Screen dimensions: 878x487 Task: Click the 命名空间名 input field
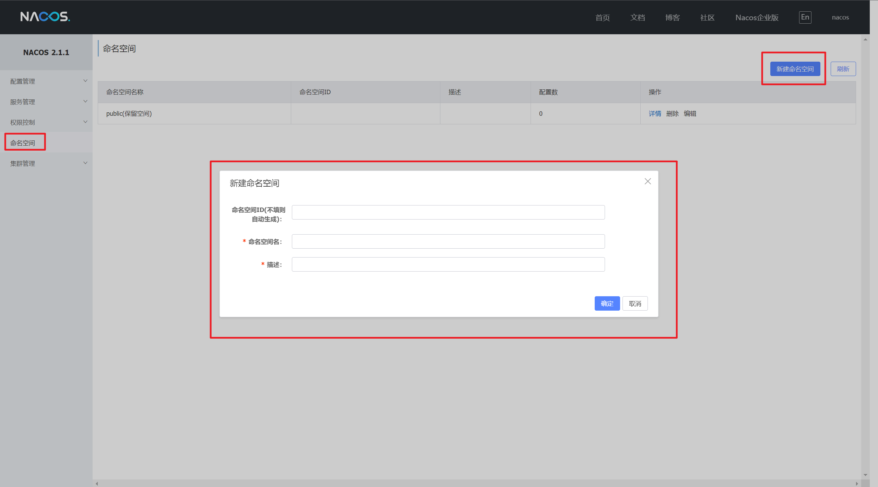pyautogui.click(x=448, y=241)
